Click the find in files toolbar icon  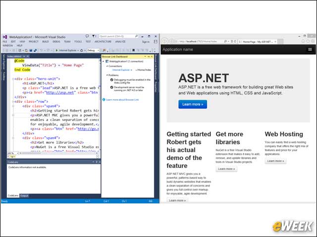tap(104, 50)
